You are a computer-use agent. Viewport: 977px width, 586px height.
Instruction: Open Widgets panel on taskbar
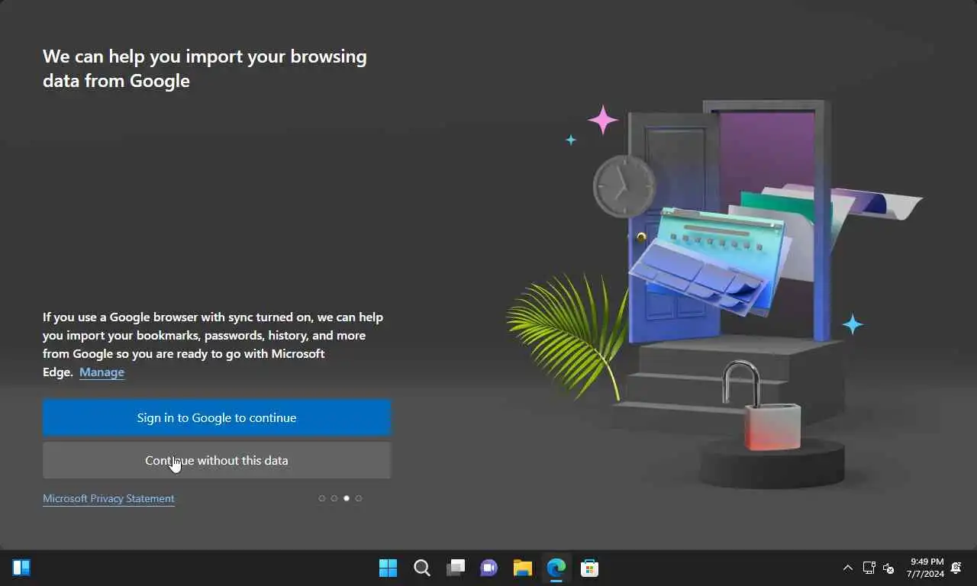(21, 568)
